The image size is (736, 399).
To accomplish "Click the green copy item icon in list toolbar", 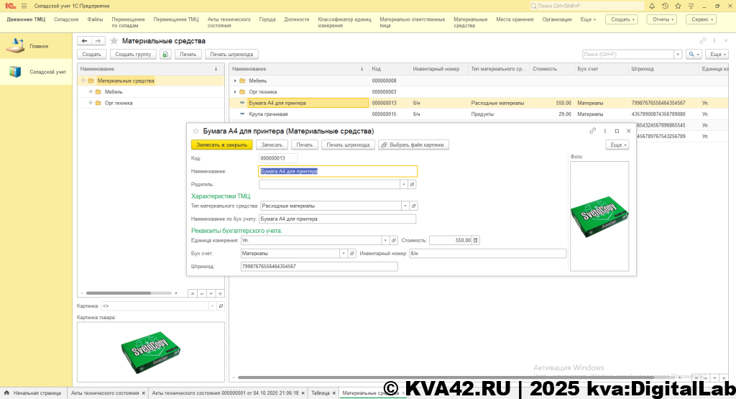I will tap(166, 54).
